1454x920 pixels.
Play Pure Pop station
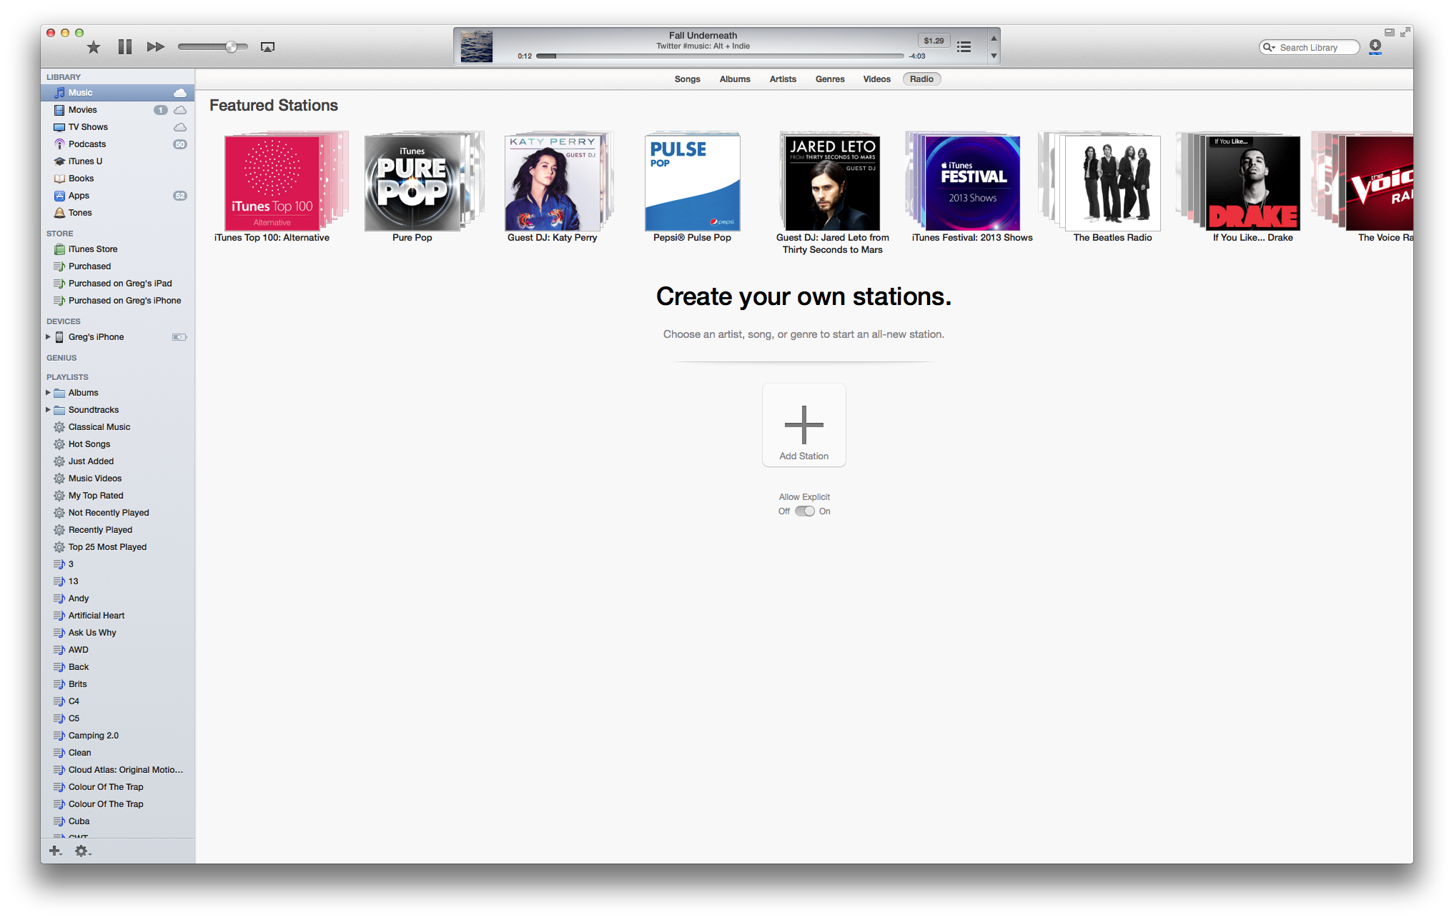click(x=412, y=183)
